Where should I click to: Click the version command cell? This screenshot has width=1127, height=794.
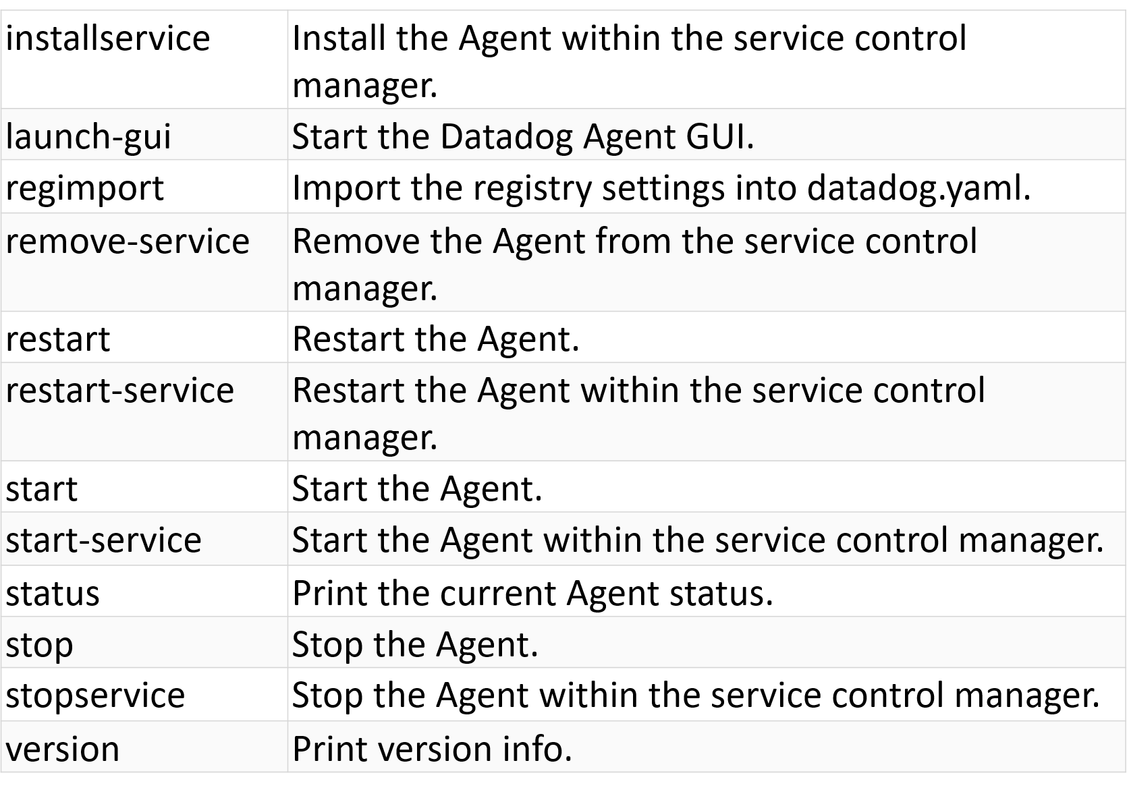pyautogui.click(x=63, y=749)
